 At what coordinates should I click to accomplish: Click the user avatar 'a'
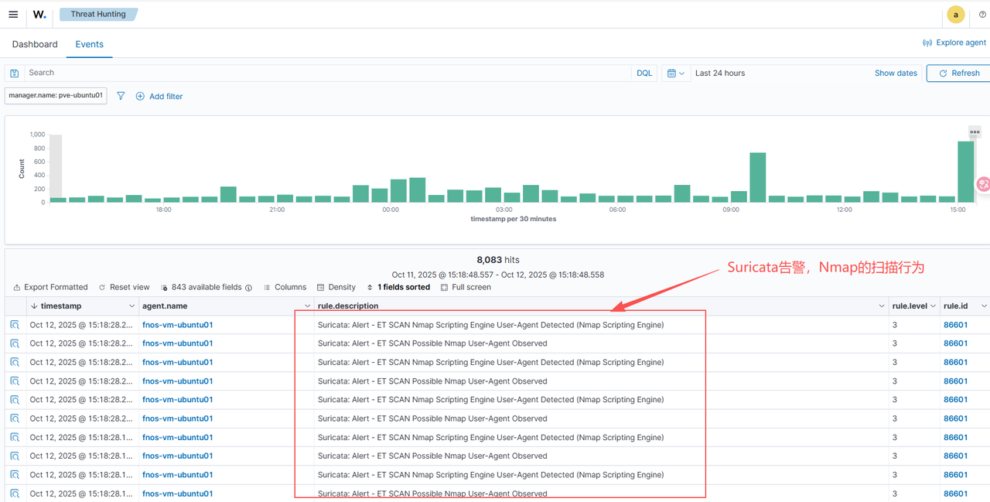pos(956,15)
